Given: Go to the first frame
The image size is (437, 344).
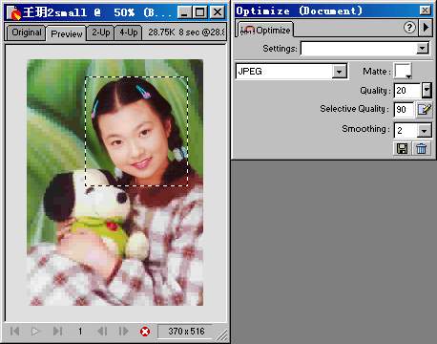Looking at the screenshot, I should click(x=14, y=332).
